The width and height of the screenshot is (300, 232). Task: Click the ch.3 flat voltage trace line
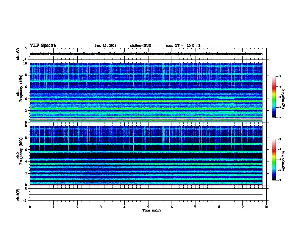pos(146,195)
